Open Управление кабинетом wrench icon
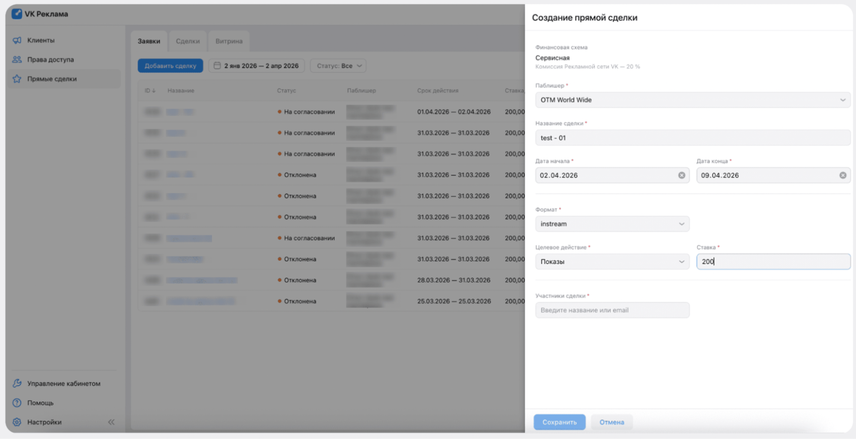 tap(17, 383)
